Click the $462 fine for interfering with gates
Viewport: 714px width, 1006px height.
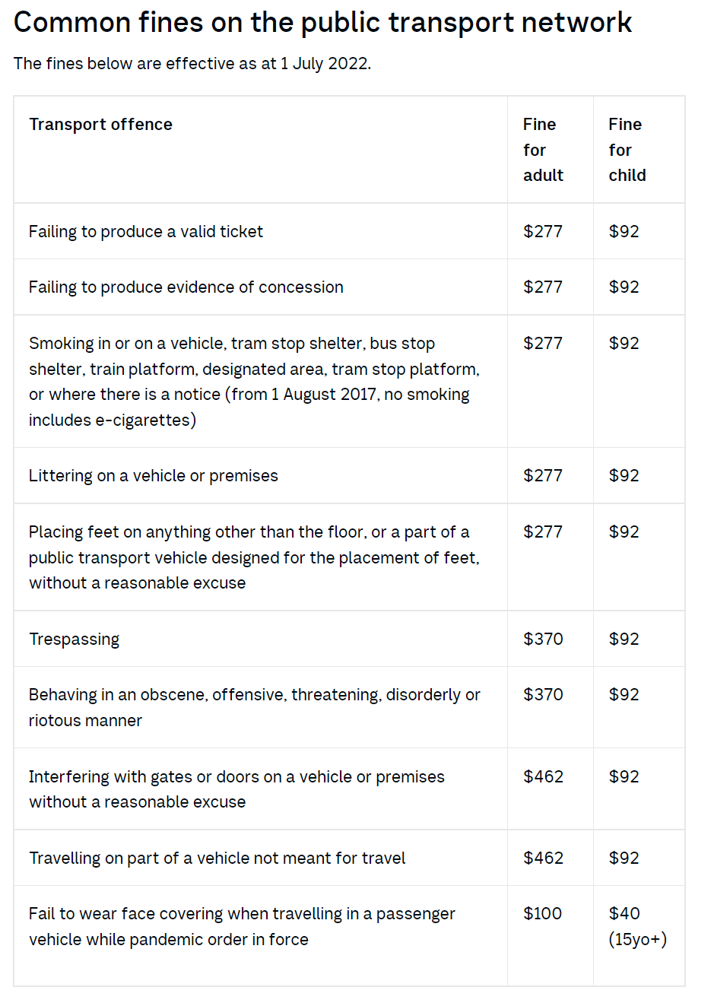click(543, 776)
